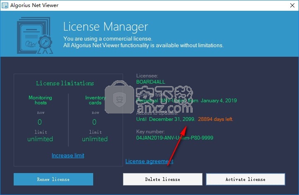Click "You are using a commercial license" text
This screenshot has width=299, height=195.
pos(108,39)
